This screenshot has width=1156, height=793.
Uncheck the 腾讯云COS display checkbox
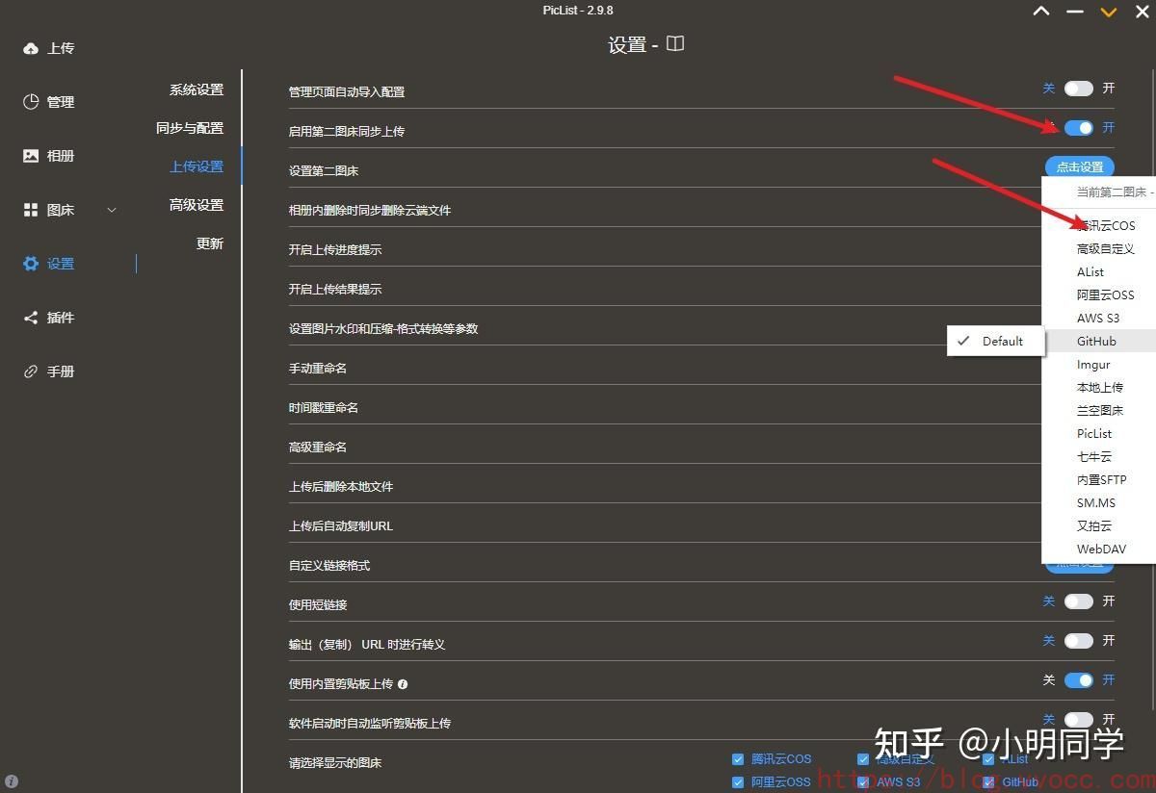tap(738, 759)
